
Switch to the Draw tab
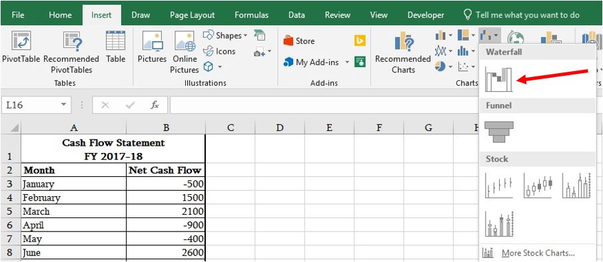[141, 15]
